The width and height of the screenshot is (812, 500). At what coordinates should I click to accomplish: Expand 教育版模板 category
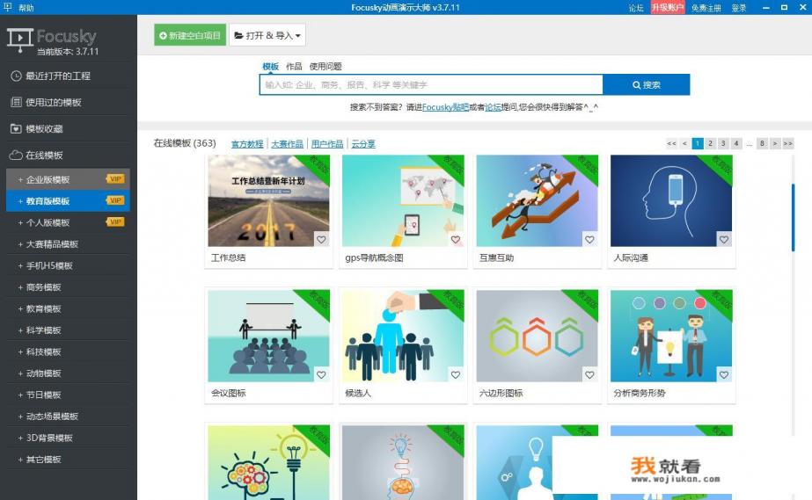pyautogui.click(x=68, y=201)
